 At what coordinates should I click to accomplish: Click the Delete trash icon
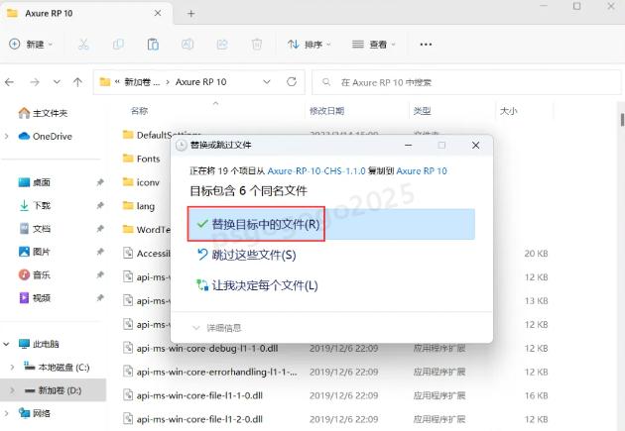tap(257, 45)
